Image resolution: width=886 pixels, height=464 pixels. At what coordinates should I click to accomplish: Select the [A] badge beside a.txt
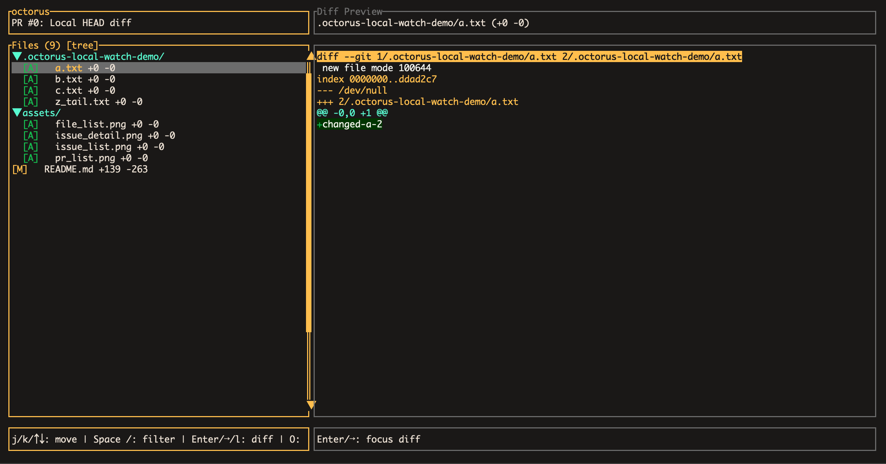31,68
